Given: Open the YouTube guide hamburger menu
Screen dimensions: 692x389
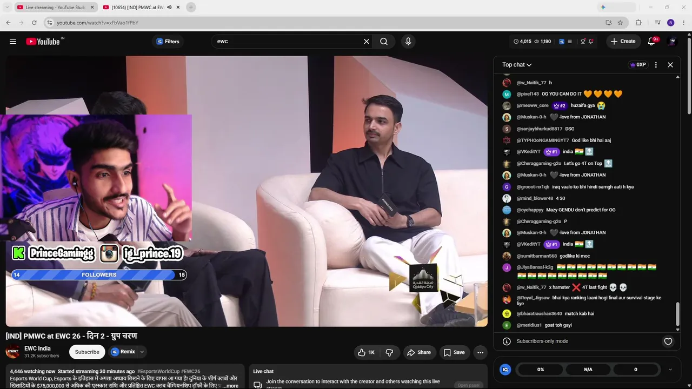Looking at the screenshot, I should click(13, 42).
